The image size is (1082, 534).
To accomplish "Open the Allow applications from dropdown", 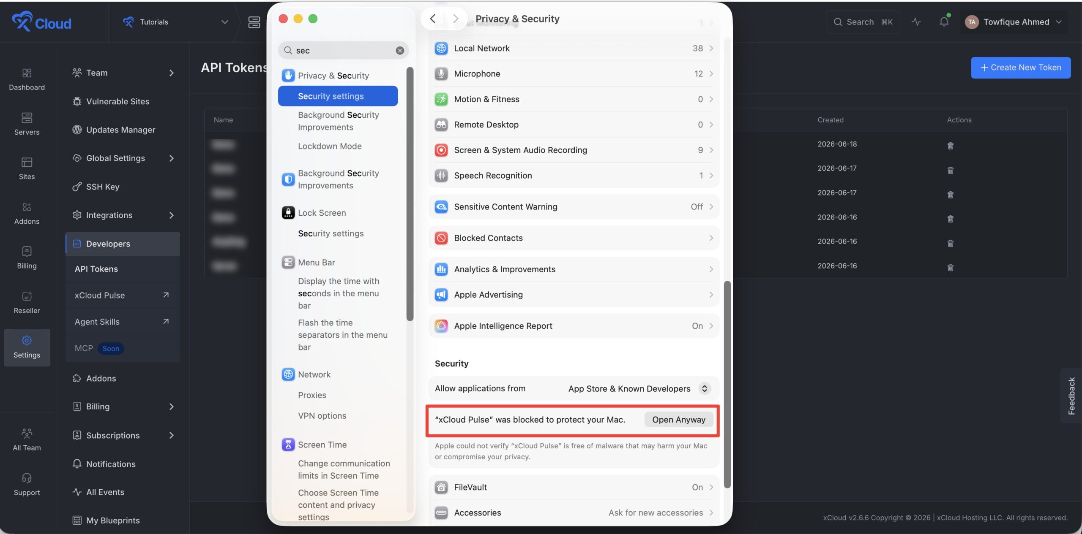I will (x=639, y=389).
